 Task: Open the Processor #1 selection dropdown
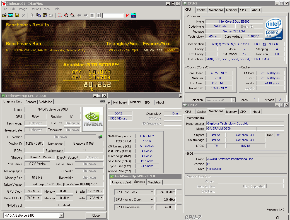(233, 100)
